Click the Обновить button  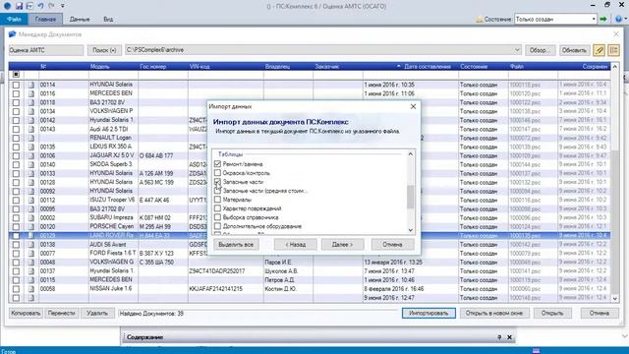pos(574,50)
